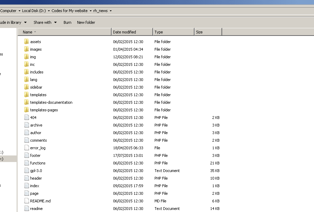Expand the rh_news breadcrumb arrow
314x212 pixels.
111,11
